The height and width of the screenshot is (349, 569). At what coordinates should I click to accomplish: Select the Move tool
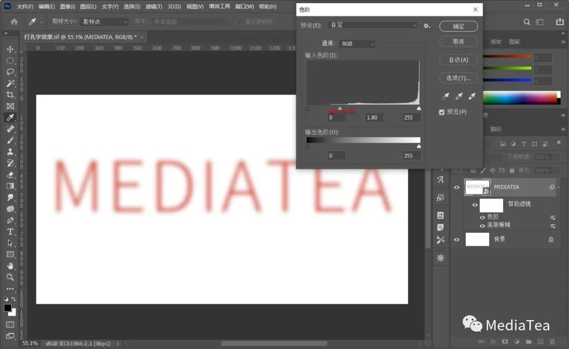click(x=10, y=49)
